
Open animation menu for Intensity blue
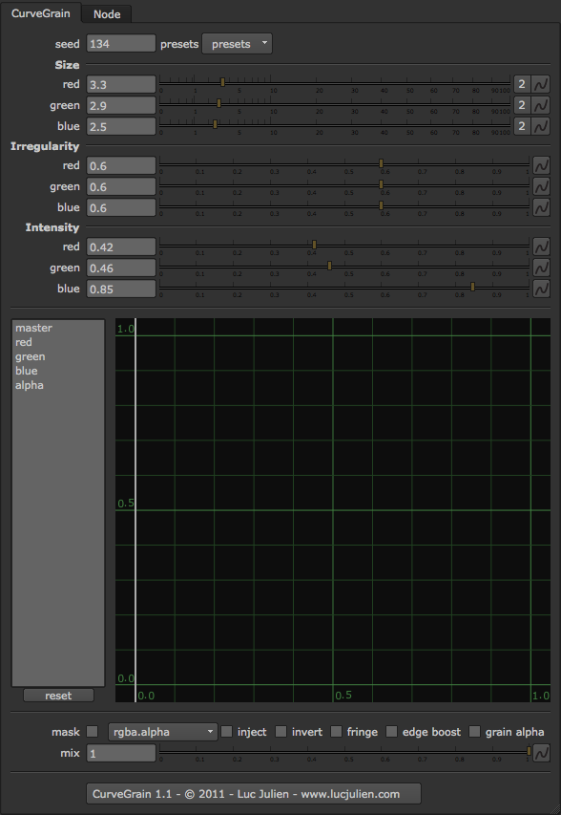point(541,289)
